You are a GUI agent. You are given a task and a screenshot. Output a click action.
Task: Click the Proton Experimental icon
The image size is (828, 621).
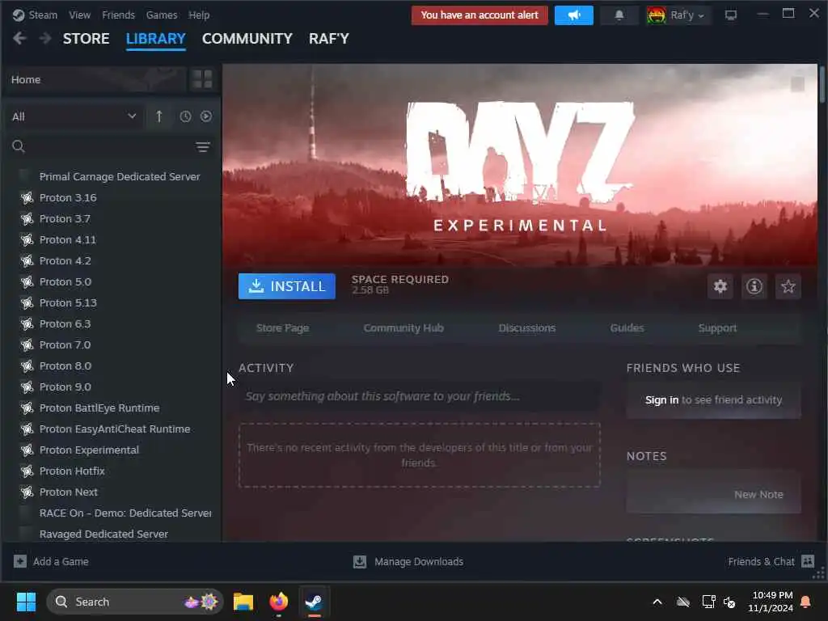27,450
